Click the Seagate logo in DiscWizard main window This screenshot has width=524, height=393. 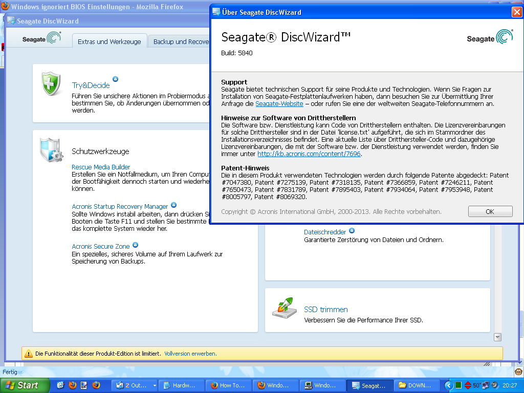pos(42,38)
